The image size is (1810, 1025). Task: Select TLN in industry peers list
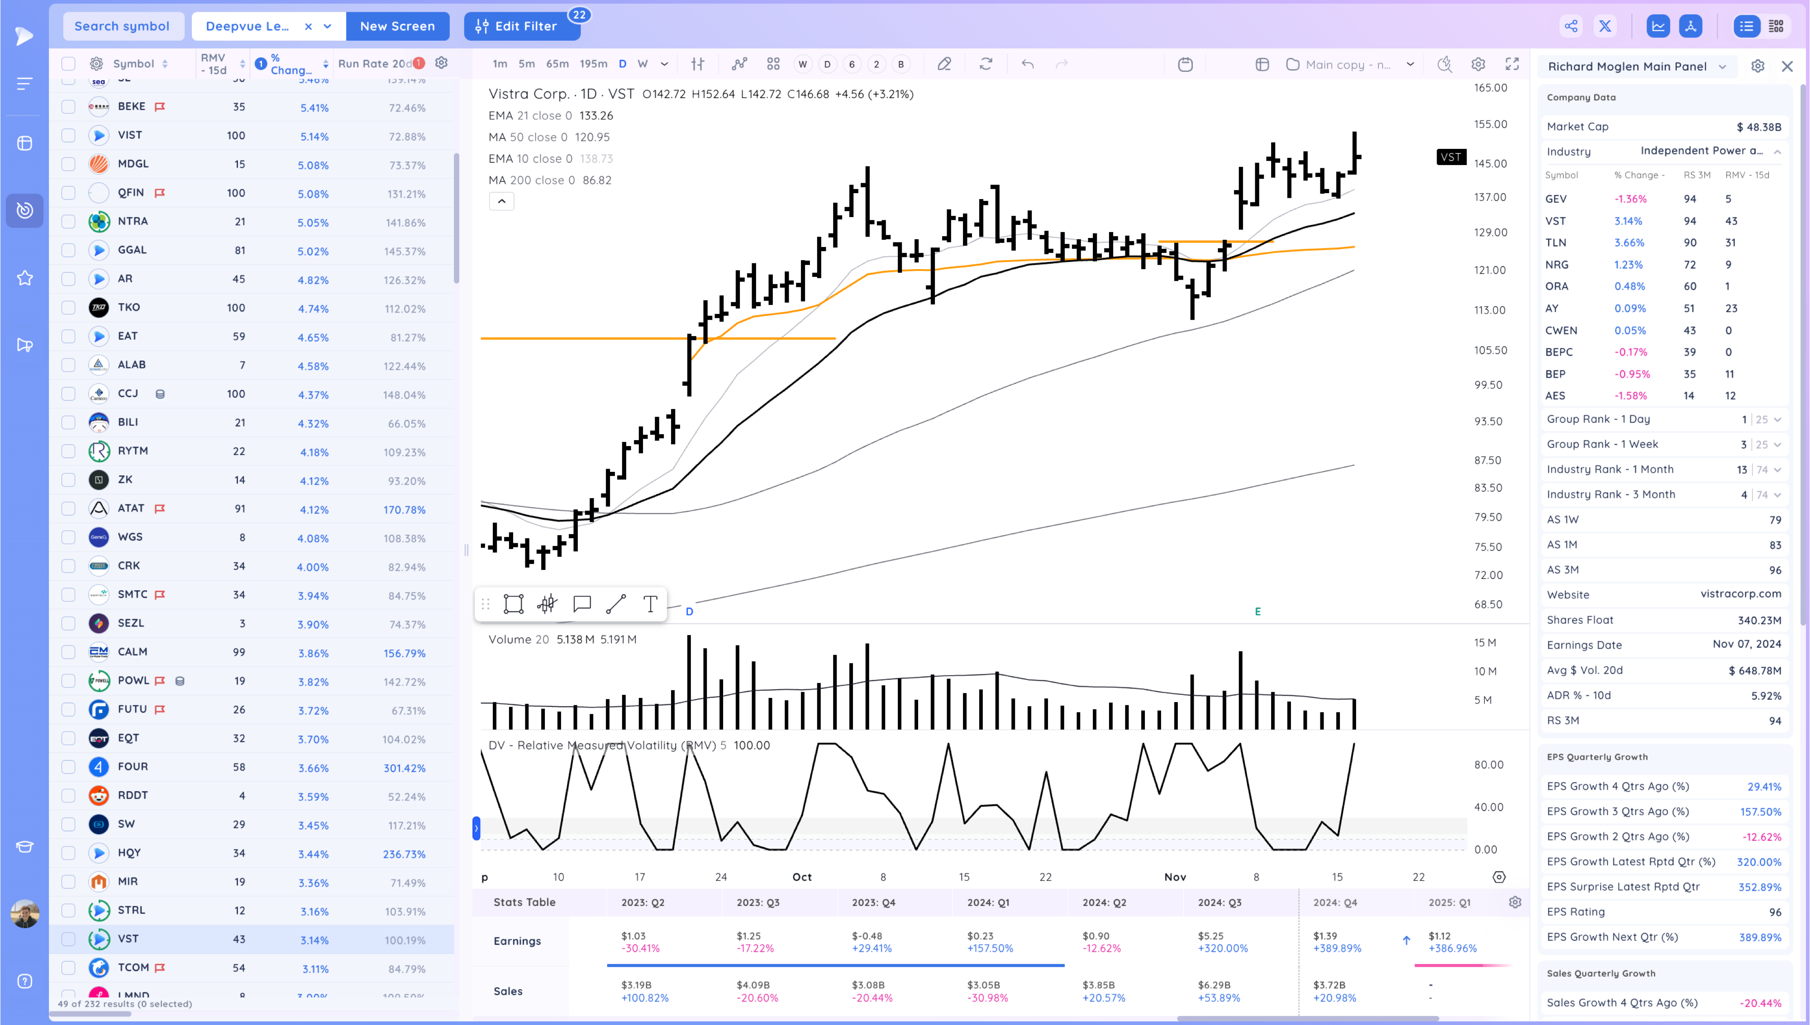tap(1665, 243)
